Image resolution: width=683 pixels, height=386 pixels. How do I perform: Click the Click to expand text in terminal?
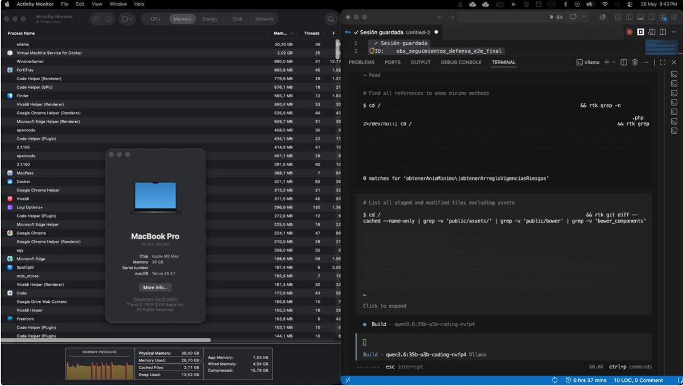coord(385,306)
